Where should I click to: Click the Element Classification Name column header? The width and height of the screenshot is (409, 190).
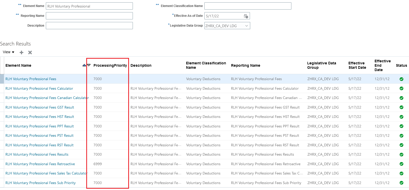pos(206,65)
